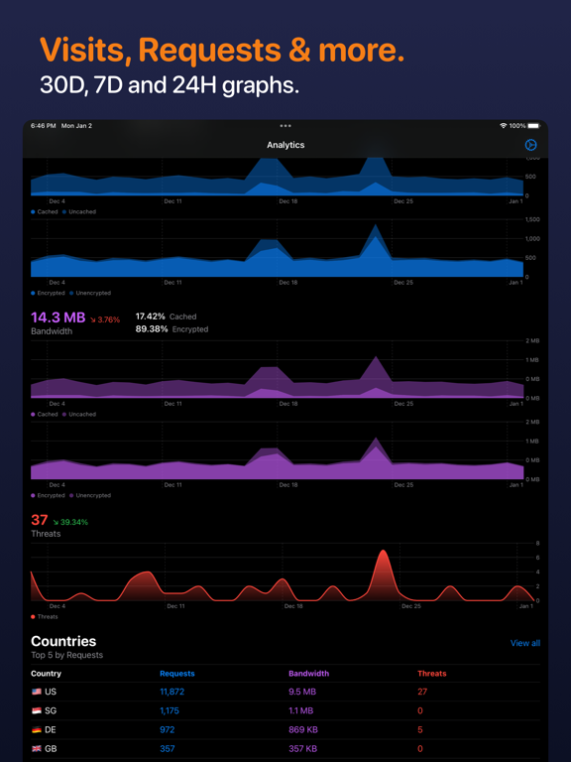Tap the battery indicator icon

pos(533,126)
